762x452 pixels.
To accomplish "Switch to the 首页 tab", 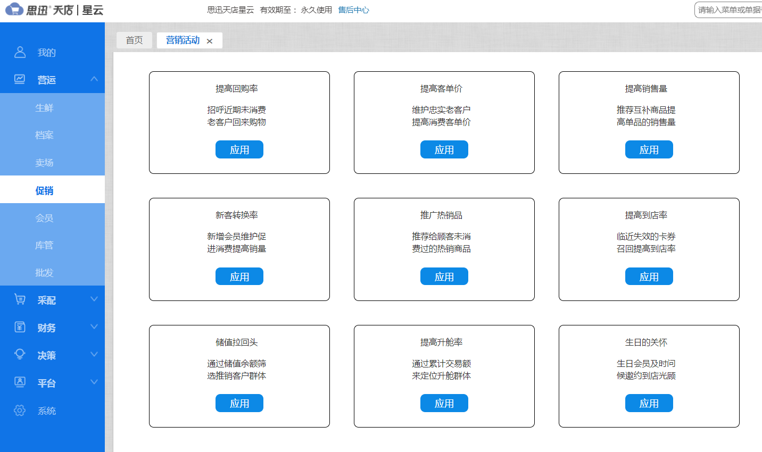I will point(134,40).
